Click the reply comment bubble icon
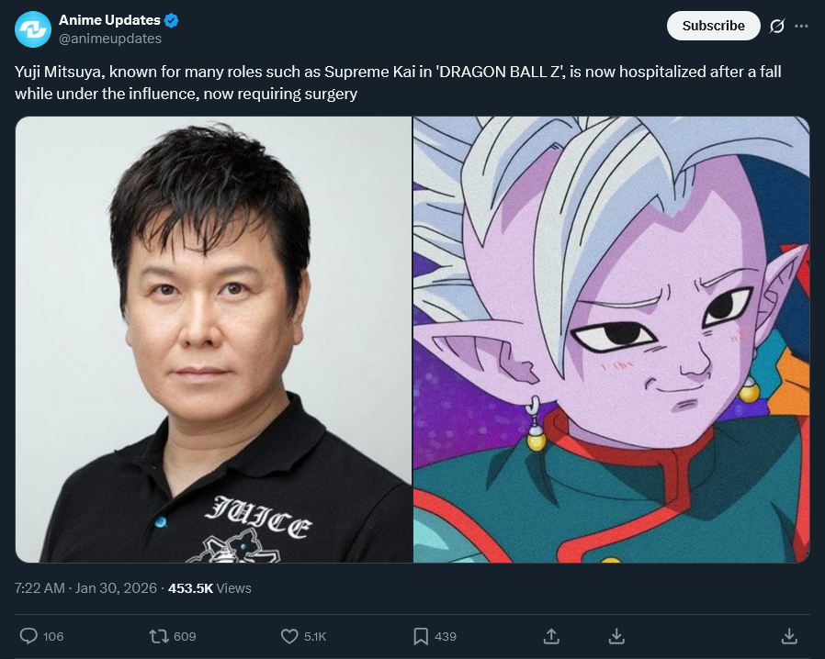This screenshot has height=659, width=825. [x=28, y=636]
